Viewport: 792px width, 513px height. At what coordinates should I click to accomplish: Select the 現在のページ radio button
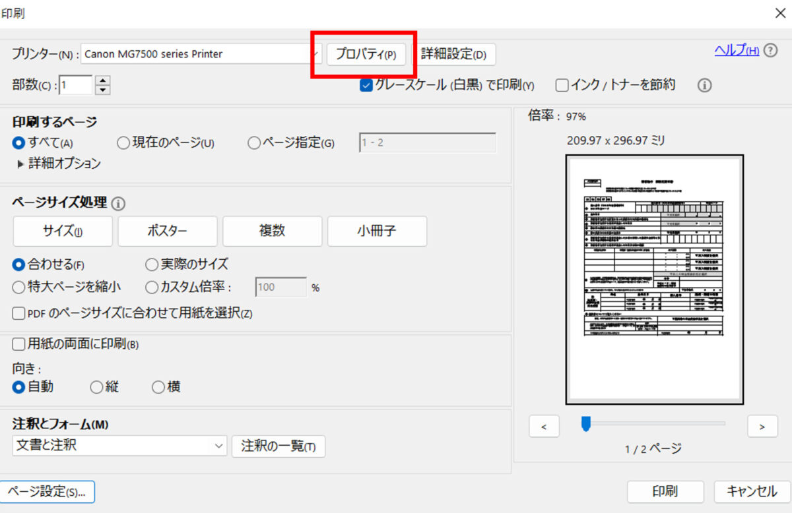(x=123, y=142)
